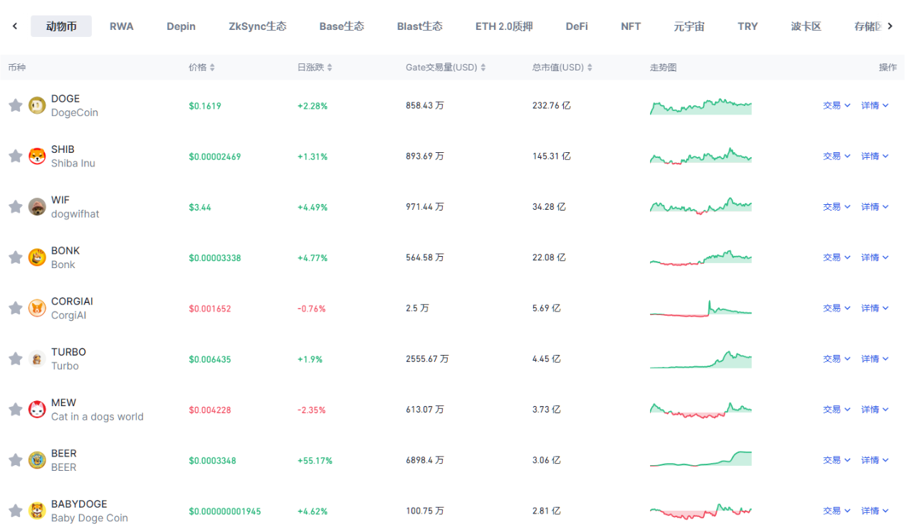Click the MEW cat coin logo

[37, 410]
